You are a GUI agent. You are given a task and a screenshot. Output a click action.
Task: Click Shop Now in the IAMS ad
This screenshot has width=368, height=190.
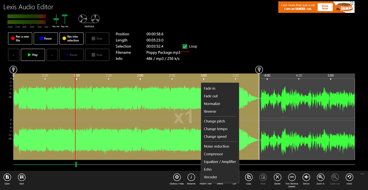[x=325, y=7]
